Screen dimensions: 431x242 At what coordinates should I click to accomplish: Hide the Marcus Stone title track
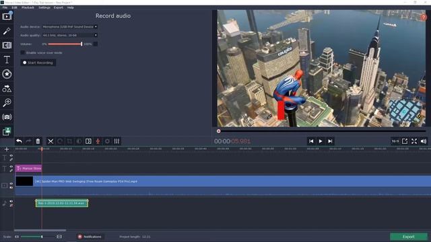click(11, 167)
